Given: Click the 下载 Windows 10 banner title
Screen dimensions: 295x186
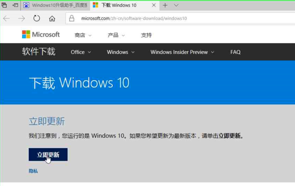Looking at the screenshot, I should (x=79, y=83).
